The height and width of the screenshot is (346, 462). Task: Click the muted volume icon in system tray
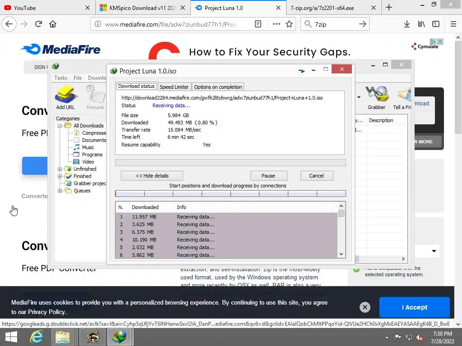tap(419, 337)
